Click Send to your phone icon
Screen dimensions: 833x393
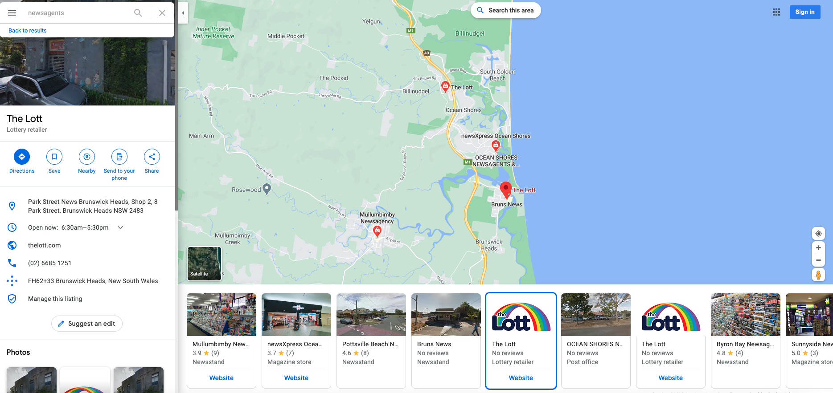119,157
